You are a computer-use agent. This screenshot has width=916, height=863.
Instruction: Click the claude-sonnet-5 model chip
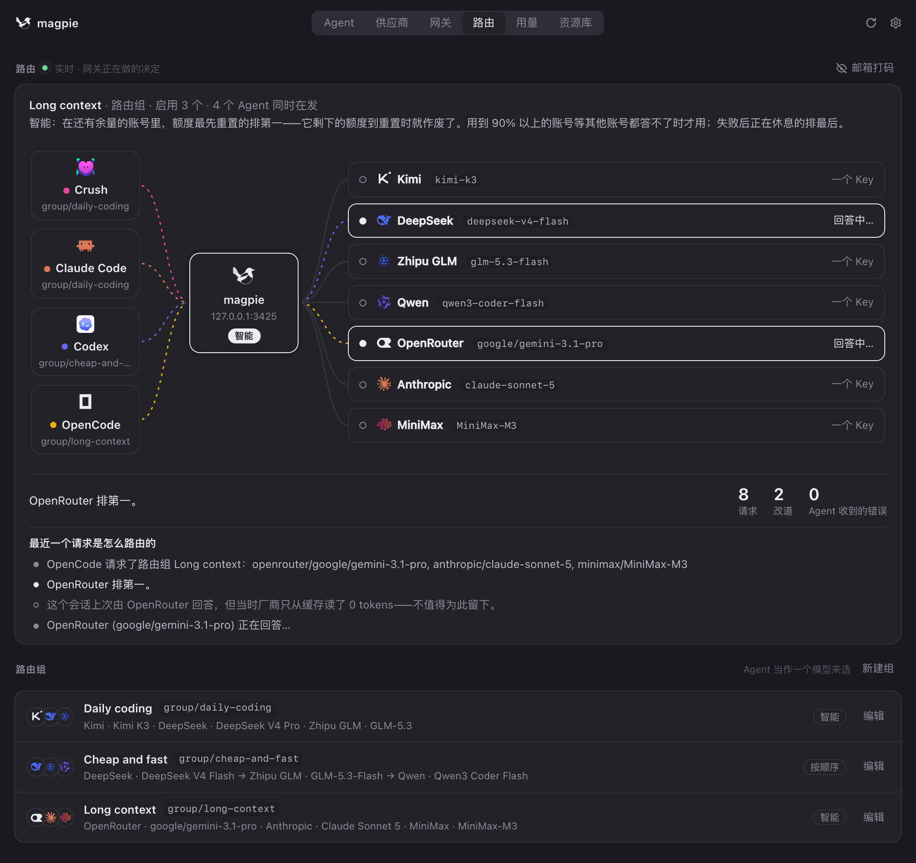coord(510,385)
